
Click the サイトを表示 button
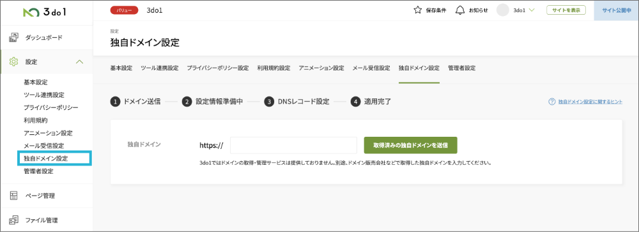[x=566, y=10]
